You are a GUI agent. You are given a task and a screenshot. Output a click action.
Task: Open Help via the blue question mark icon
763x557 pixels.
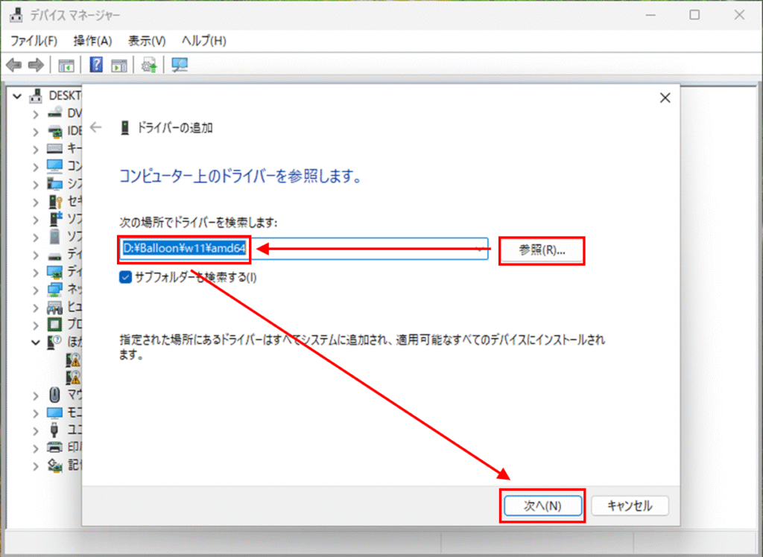96,66
